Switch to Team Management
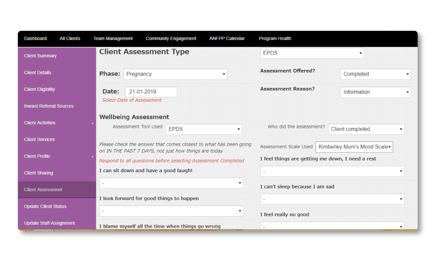Image resolution: width=434 pixels, height=261 pixels. click(113, 38)
